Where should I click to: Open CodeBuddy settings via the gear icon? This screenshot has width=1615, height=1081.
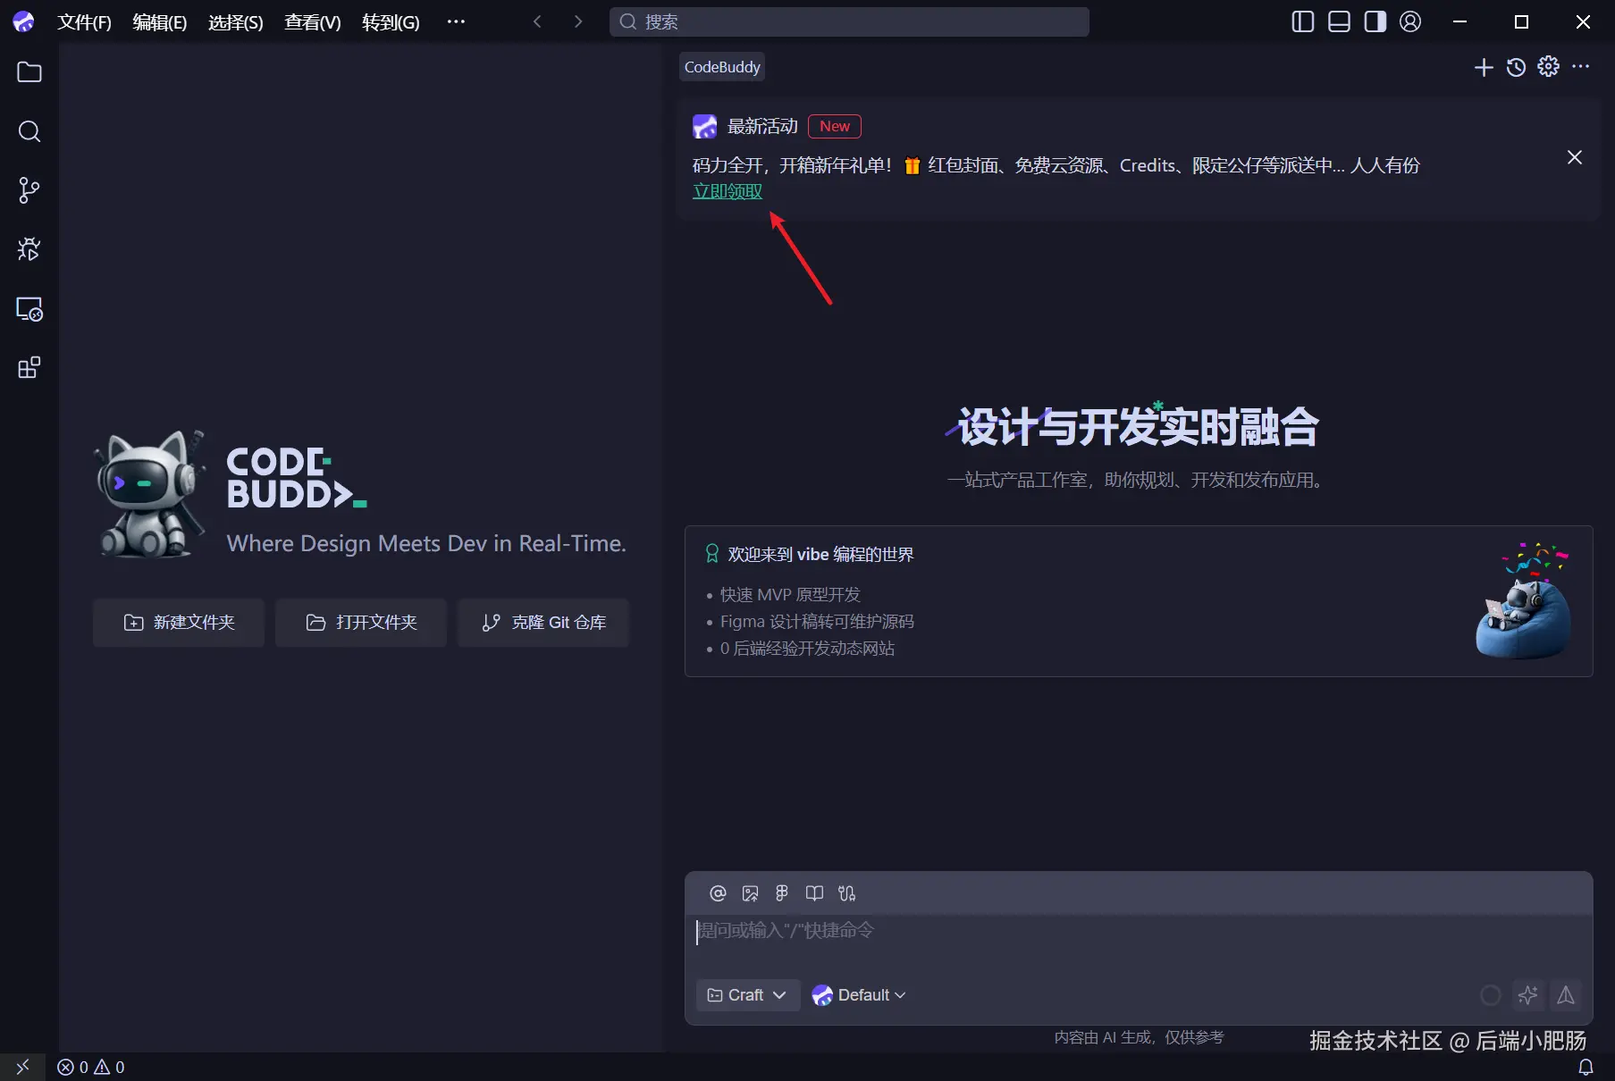(1548, 67)
